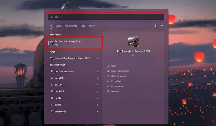
Task: Choose Open file location
Action: tap(119, 76)
